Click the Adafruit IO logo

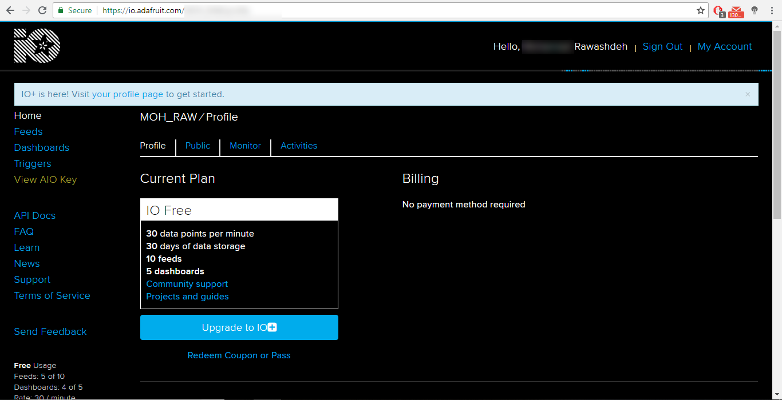(x=37, y=46)
